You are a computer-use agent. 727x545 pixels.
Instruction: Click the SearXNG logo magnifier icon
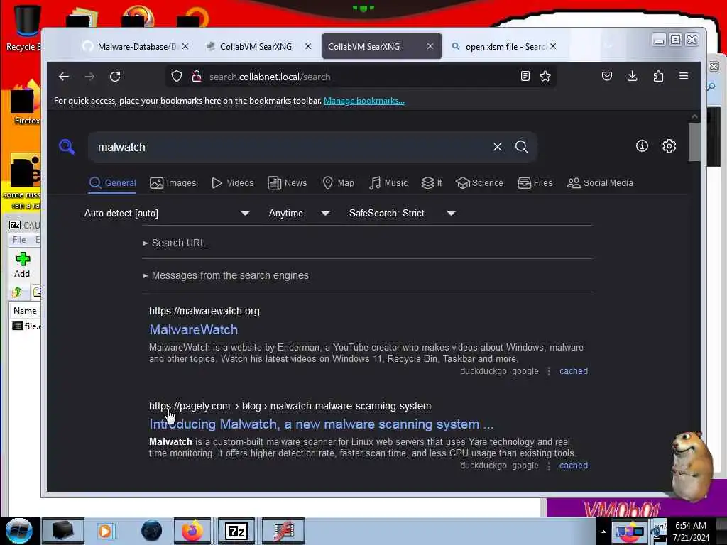click(x=67, y=147)
